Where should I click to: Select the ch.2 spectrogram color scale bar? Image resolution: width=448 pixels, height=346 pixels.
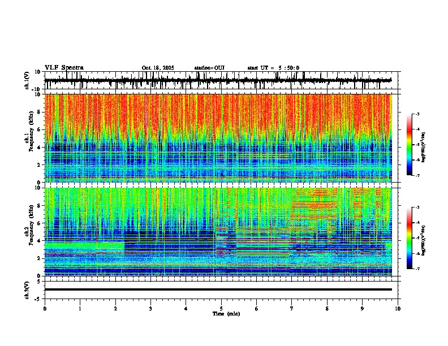(410, 238)
